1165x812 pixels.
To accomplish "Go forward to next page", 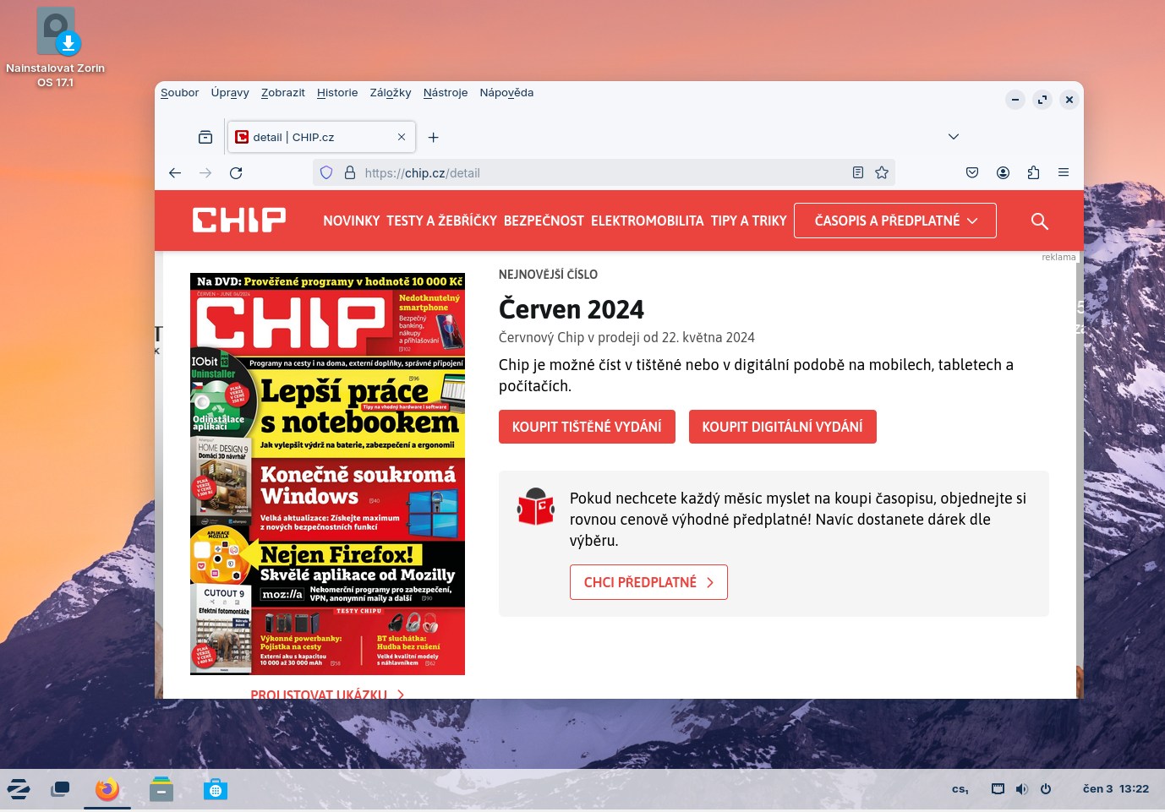I will tap(205, 172).
